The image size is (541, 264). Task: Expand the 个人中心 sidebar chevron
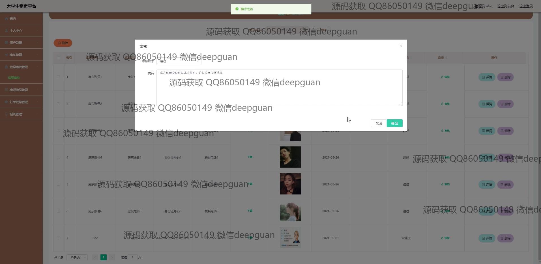tap(37, 31)
